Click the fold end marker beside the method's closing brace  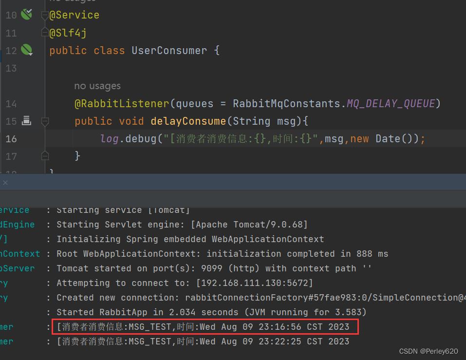(x=45, y=155)
